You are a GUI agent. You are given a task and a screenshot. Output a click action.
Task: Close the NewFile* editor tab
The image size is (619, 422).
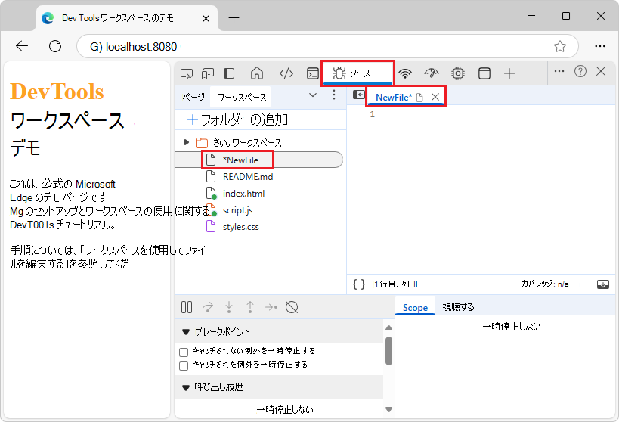pos(435,97)
